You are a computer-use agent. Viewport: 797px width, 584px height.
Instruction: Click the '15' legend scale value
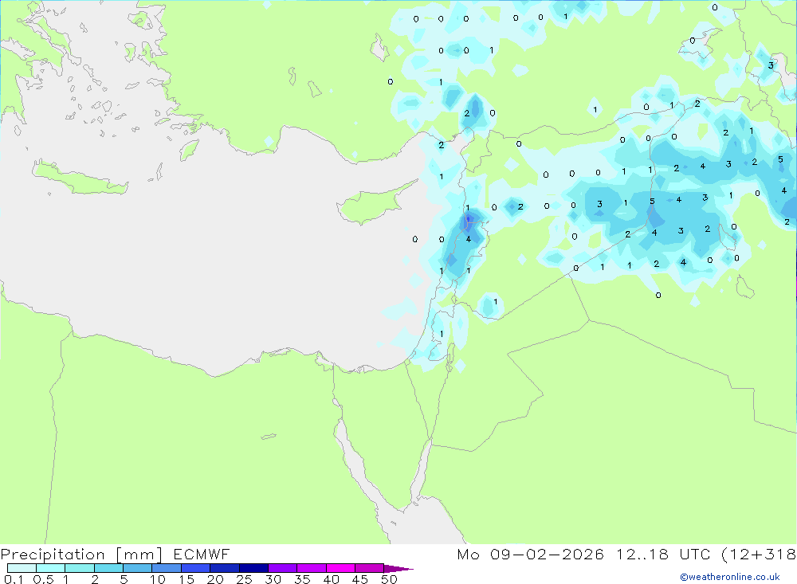(186, 579)
